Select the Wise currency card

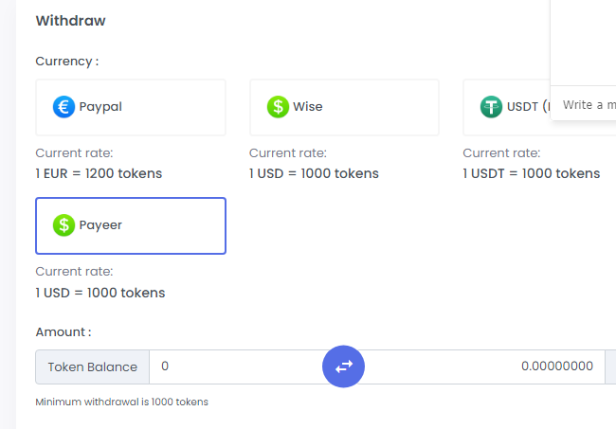344,107
